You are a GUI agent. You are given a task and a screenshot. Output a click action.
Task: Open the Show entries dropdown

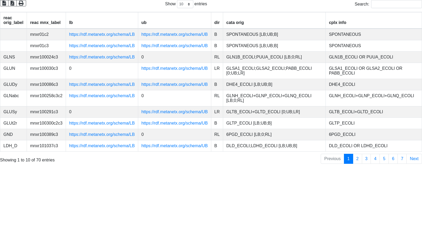(x=185, y=4)
